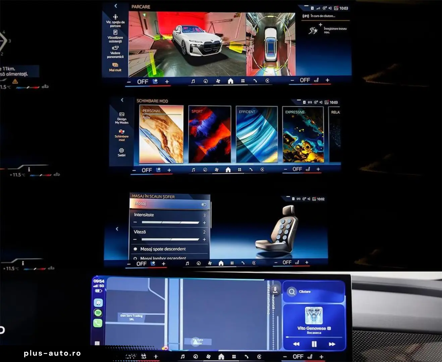Toggle left climate OFF on Schimbare Mod screen

[x=147, y=170]
